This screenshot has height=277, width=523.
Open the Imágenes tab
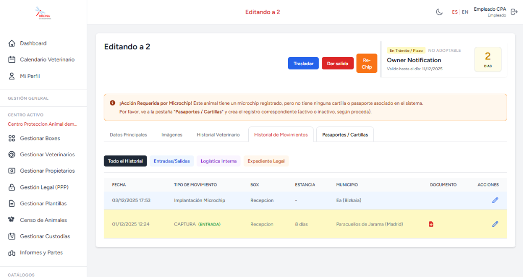pyautogui.click(x=172, y=134)
